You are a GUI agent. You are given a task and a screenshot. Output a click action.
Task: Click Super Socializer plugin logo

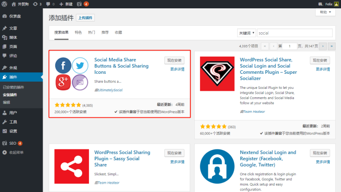217,74
